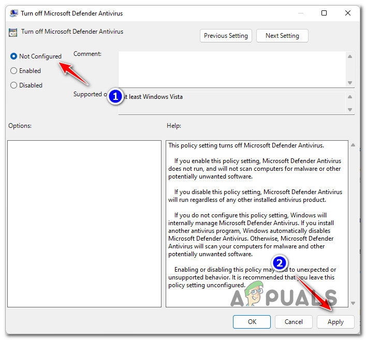
Task: Click the 'This policy setting turns off' help line
Action: coord(246,145)
